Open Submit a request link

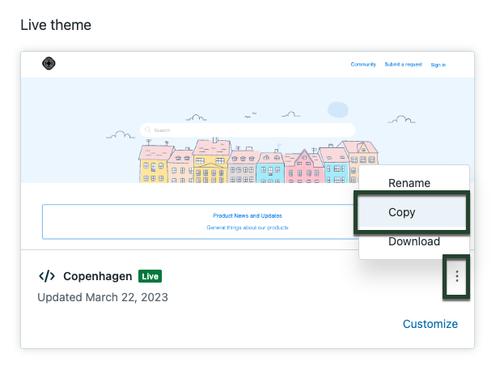(404, 65)
